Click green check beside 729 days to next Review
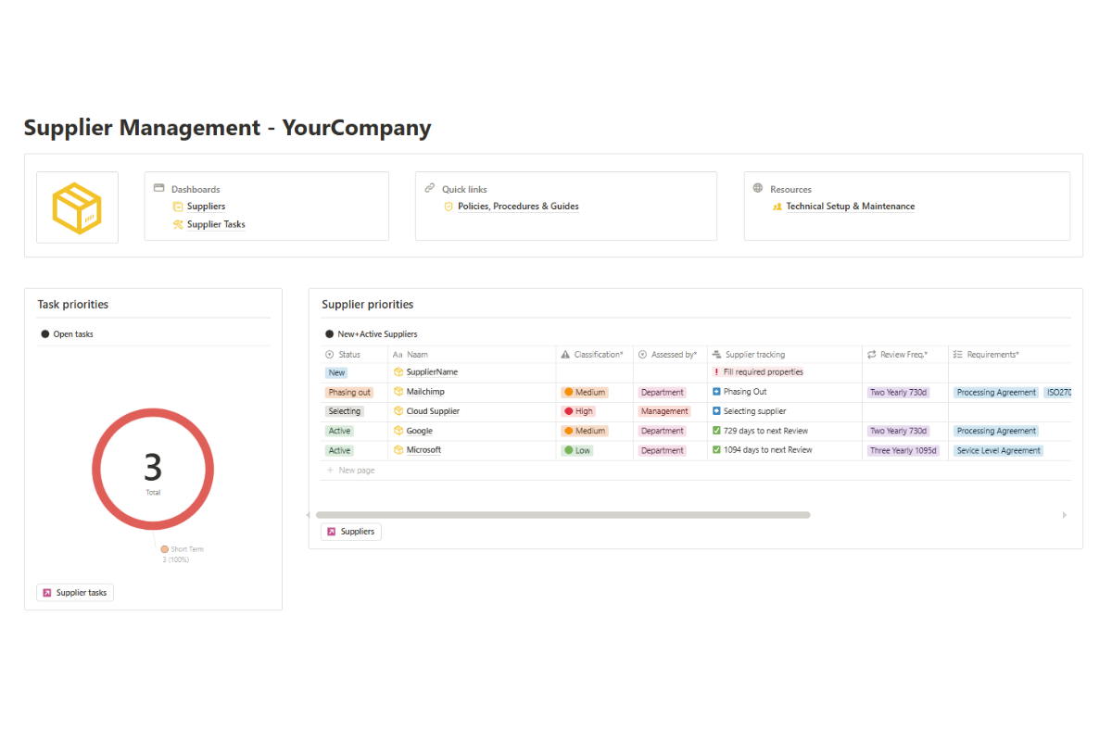 tap(716, 431)
